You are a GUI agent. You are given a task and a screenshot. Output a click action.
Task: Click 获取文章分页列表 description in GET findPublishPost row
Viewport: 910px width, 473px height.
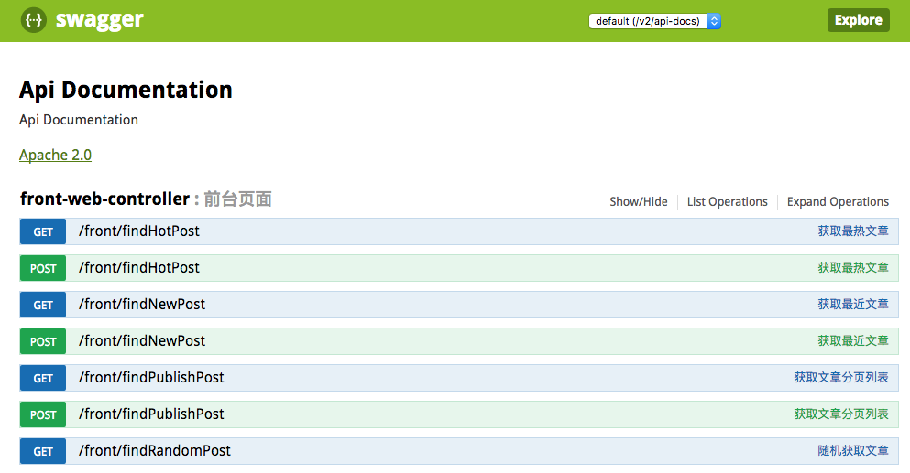tap(841, 377)
